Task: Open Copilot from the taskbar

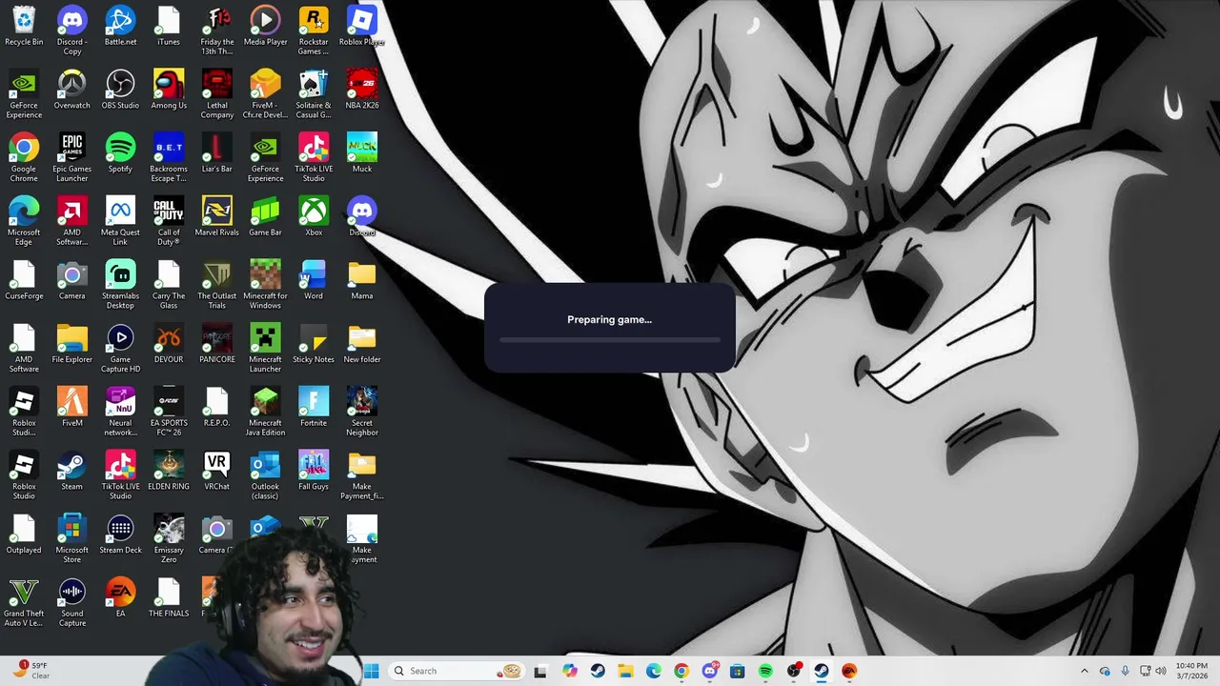Action: (x=570, y=671)
